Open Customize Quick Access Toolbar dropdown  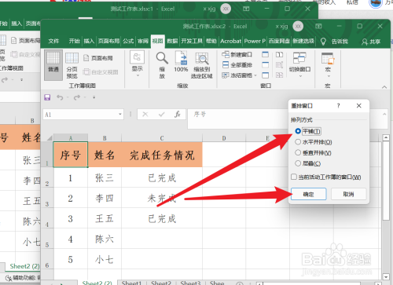click(94, 97)
